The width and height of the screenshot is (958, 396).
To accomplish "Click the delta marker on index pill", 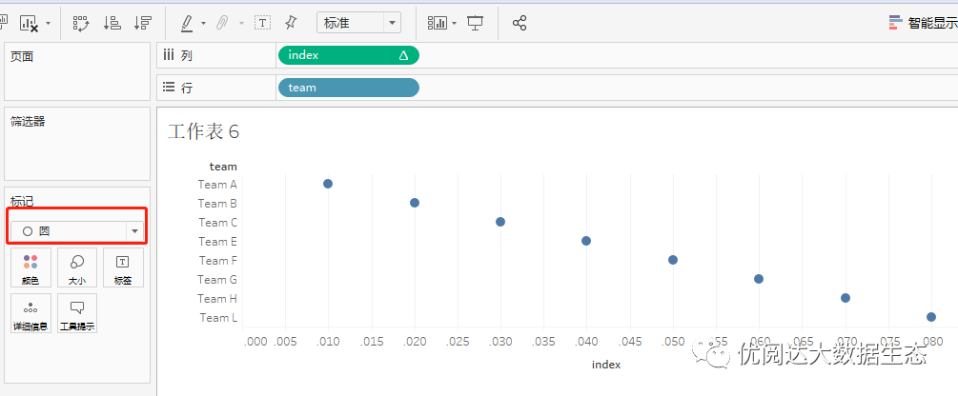I will pos(403,55).
